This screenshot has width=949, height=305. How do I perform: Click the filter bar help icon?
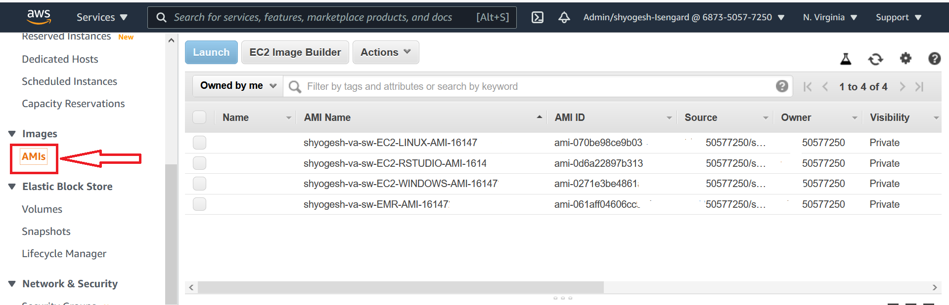[781, 86]
